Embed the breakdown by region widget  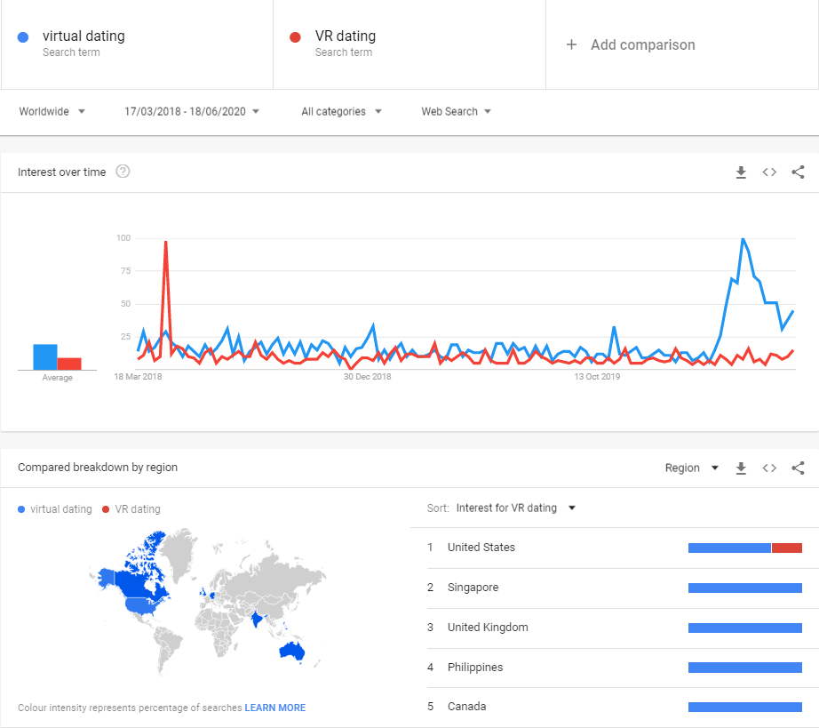pyautogui.click(x=769, y=468)
